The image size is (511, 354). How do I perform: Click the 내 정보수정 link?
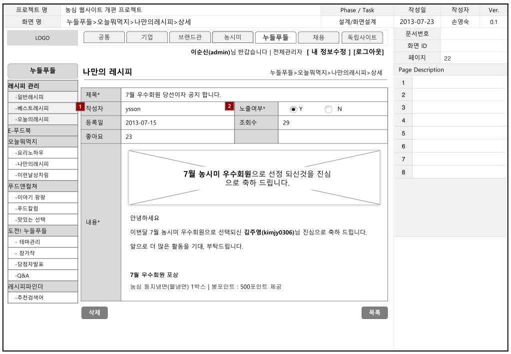[x=329, y=52]
